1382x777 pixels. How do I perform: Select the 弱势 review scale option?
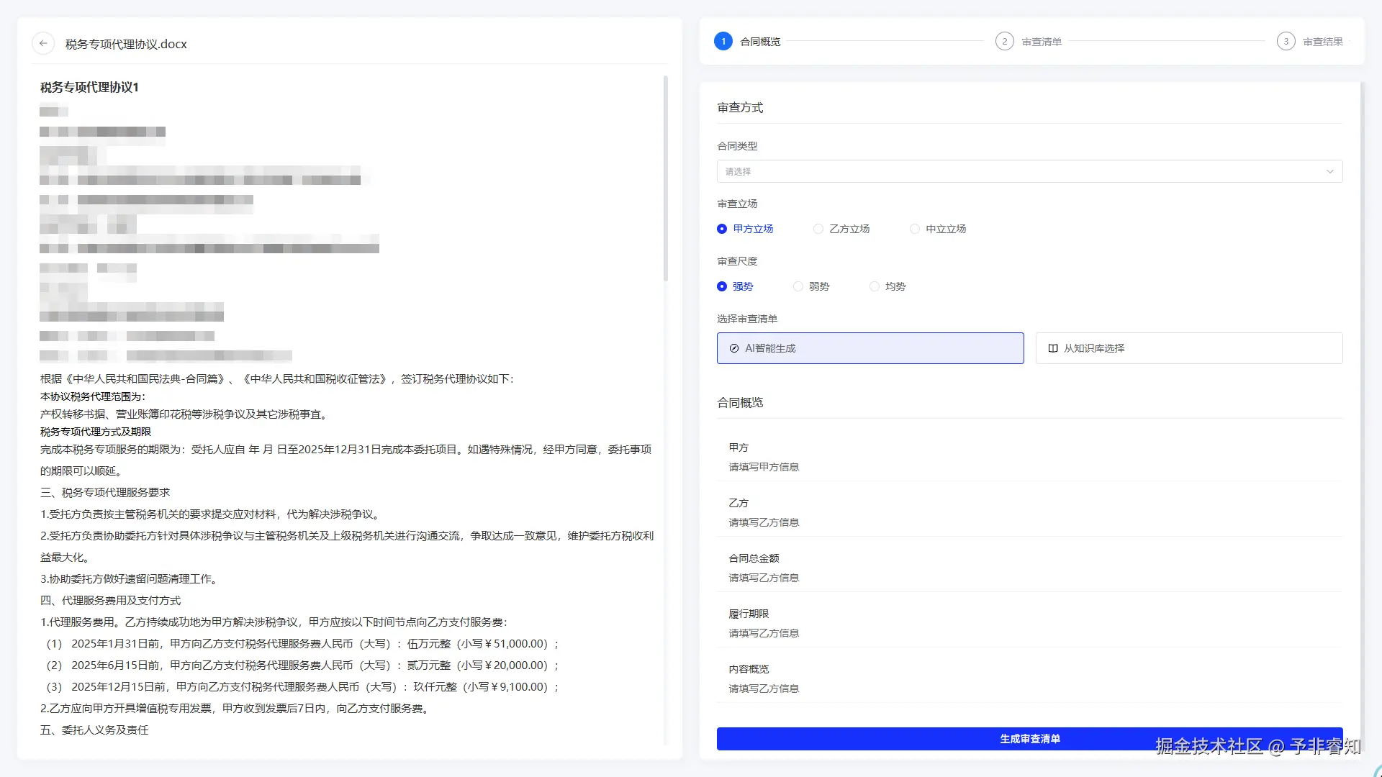click(x=798, y=286)
